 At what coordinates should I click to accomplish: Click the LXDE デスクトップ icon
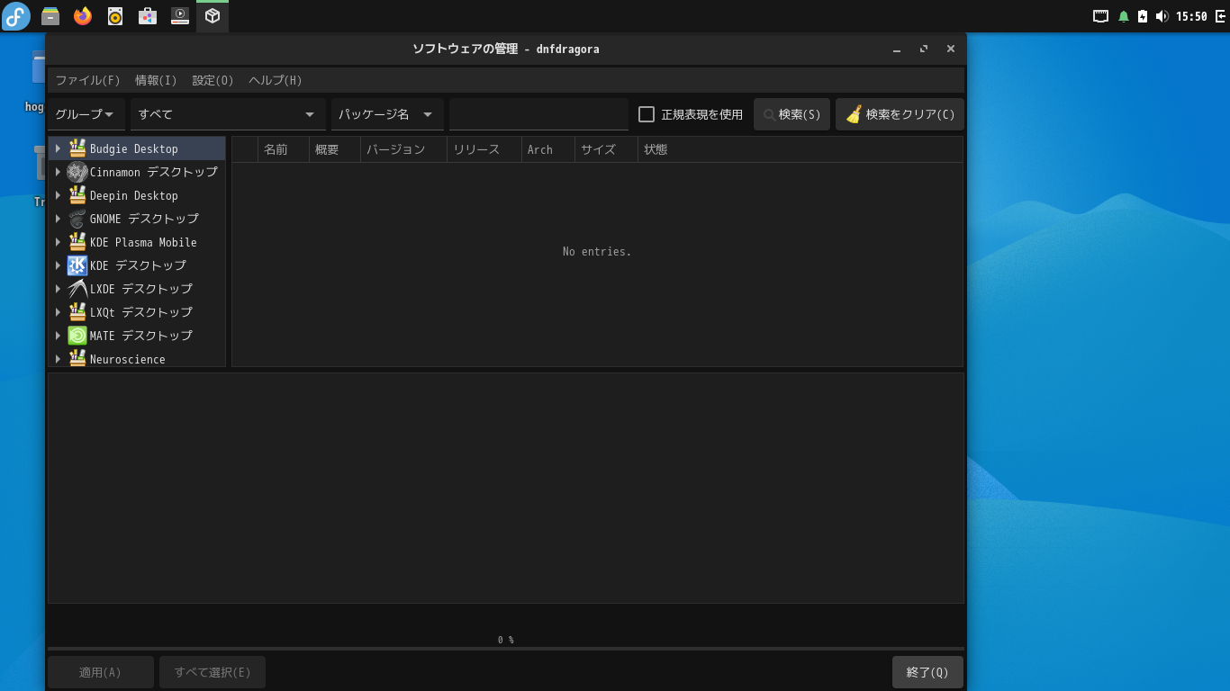[77, 289]
